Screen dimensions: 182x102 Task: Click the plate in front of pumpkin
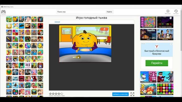pyautogui.click(x=85, y=50)
